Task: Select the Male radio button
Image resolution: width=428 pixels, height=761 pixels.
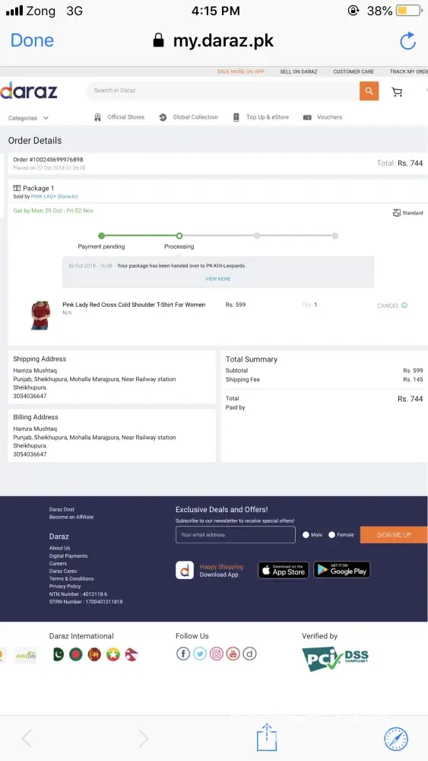Action: point(306,535)
